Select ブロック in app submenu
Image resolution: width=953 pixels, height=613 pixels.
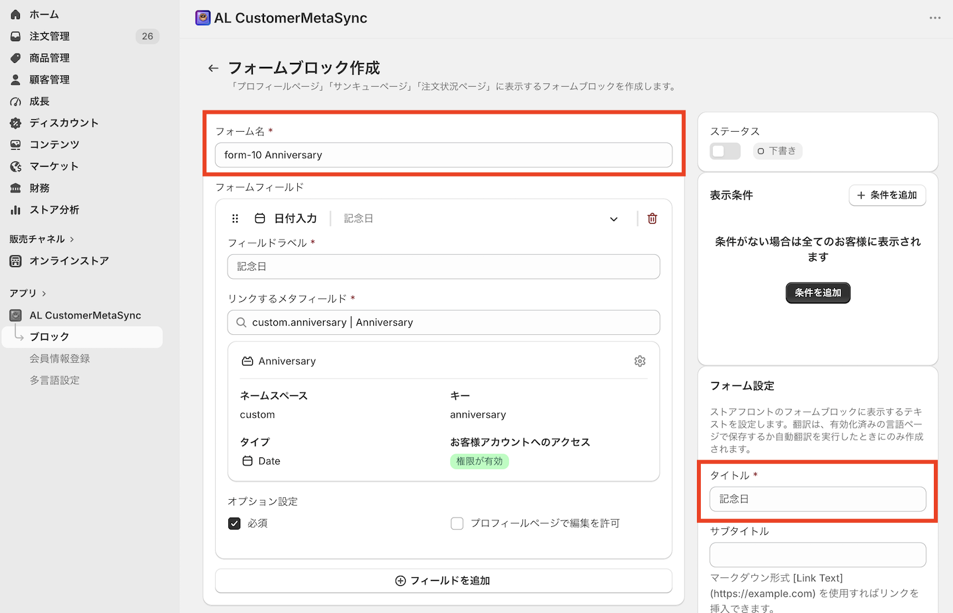point(83,337)
